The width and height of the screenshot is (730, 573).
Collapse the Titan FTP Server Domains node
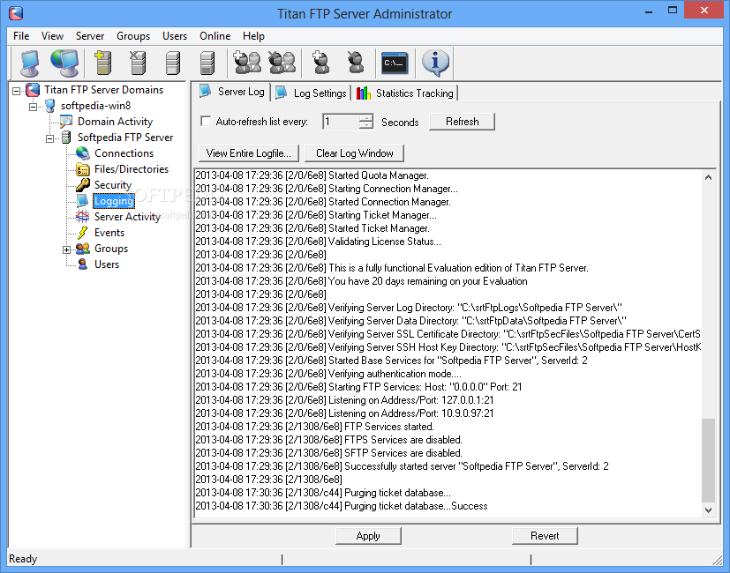click(x=16, y=91)
